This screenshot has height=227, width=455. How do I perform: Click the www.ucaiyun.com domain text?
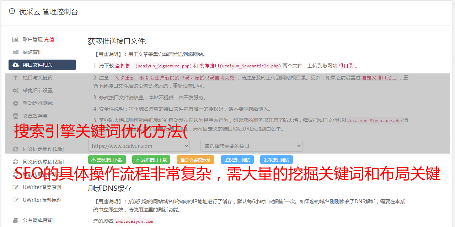coord(134,221)
